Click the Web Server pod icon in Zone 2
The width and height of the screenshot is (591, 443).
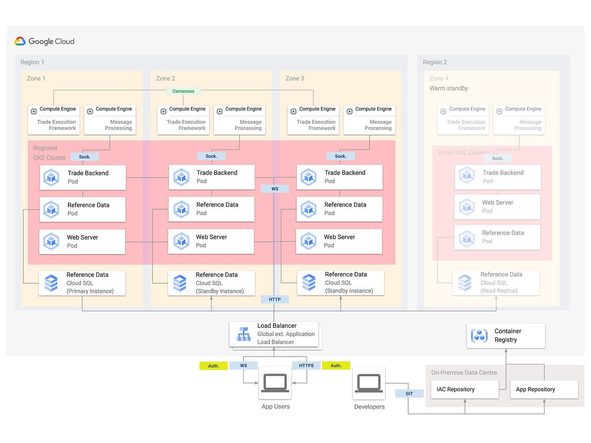point(181,241)
